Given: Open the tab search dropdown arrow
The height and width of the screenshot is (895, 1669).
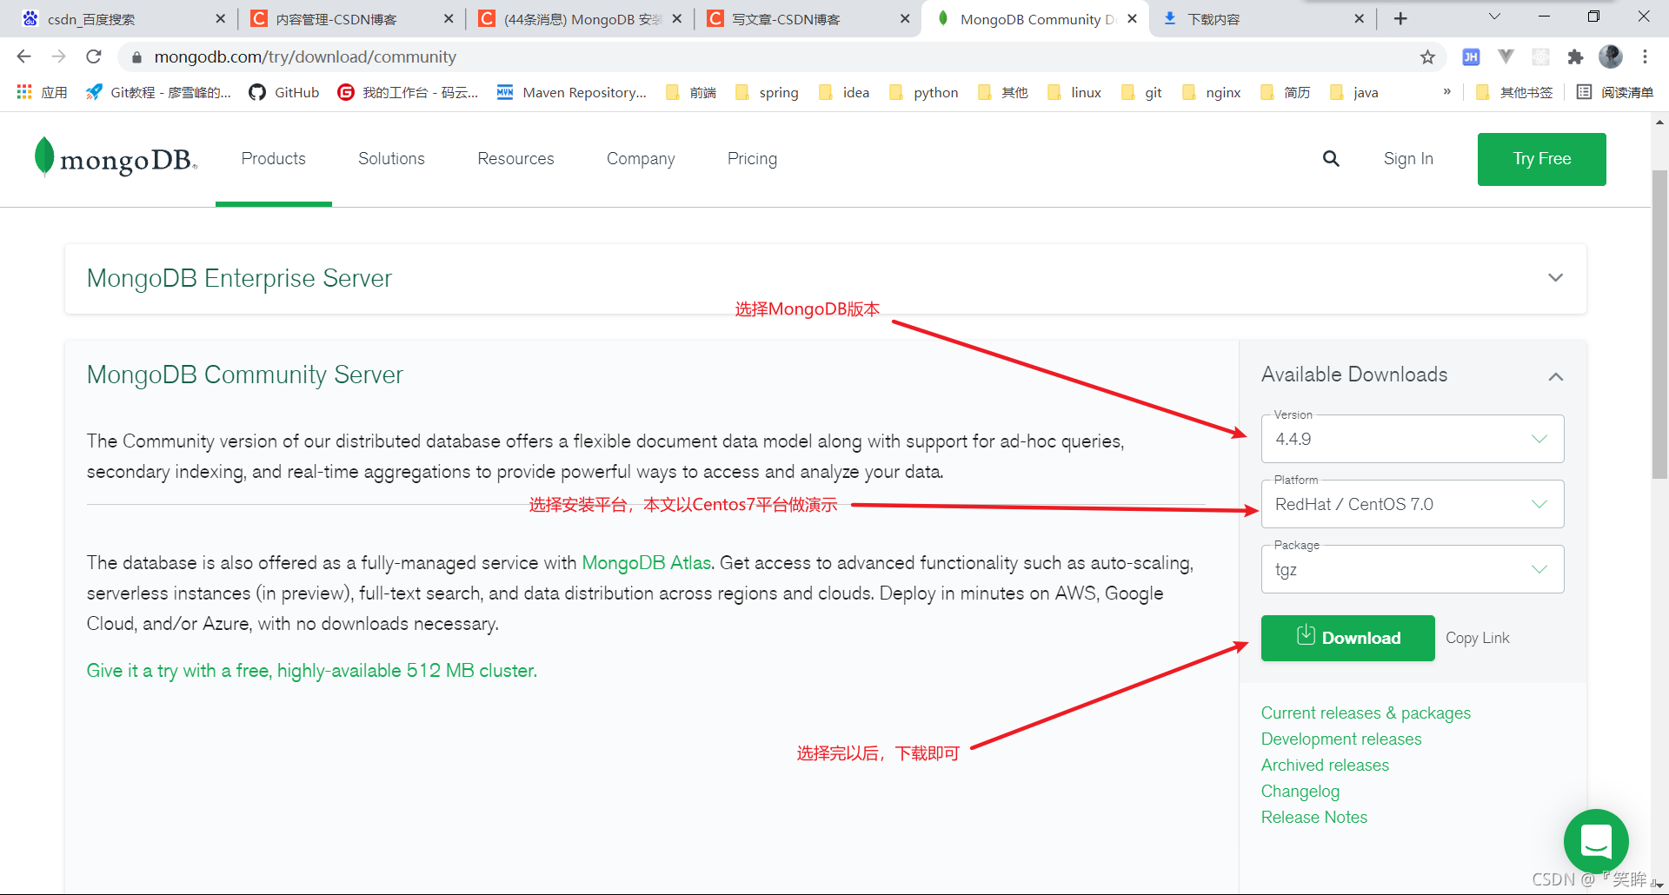Looking at the screenshot, I should point(1494,17).
